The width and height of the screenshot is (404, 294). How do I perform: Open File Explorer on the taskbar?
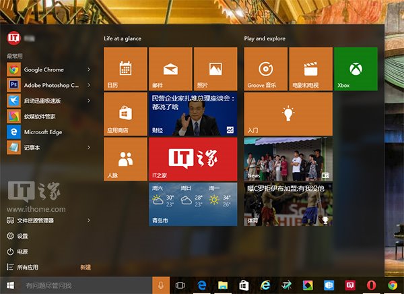pyautogui.click(x=223, y=285)
